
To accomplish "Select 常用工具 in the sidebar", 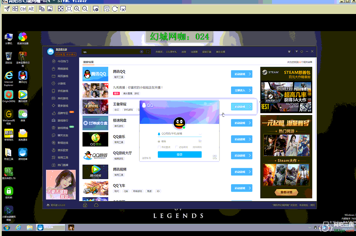I will pyautogui.click(x=61, y=158).
